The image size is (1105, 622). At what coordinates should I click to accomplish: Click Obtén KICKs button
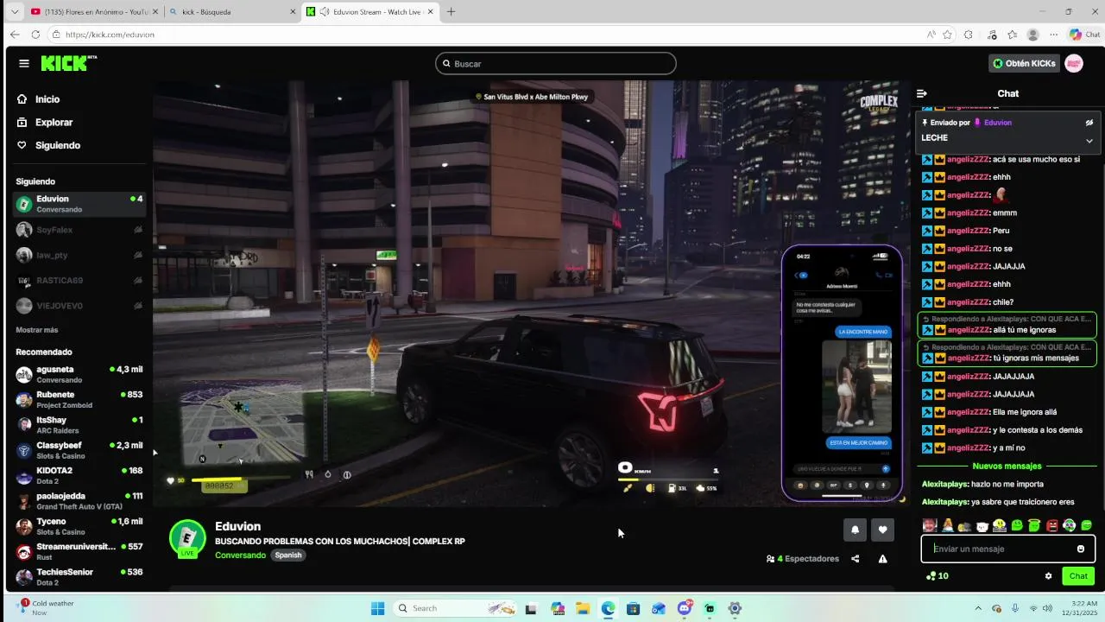click(x=1024, y=63)
